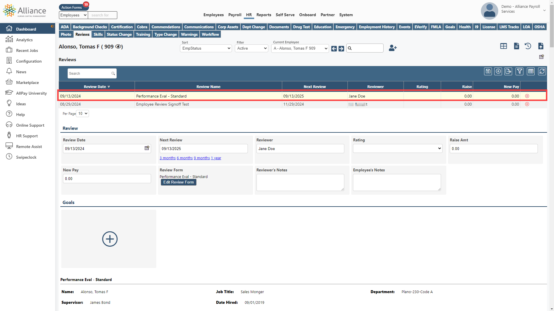Viewport: 554px width, 311px height.
Task: Open AllPay University in the sidebar
Action: coord(31,93)
